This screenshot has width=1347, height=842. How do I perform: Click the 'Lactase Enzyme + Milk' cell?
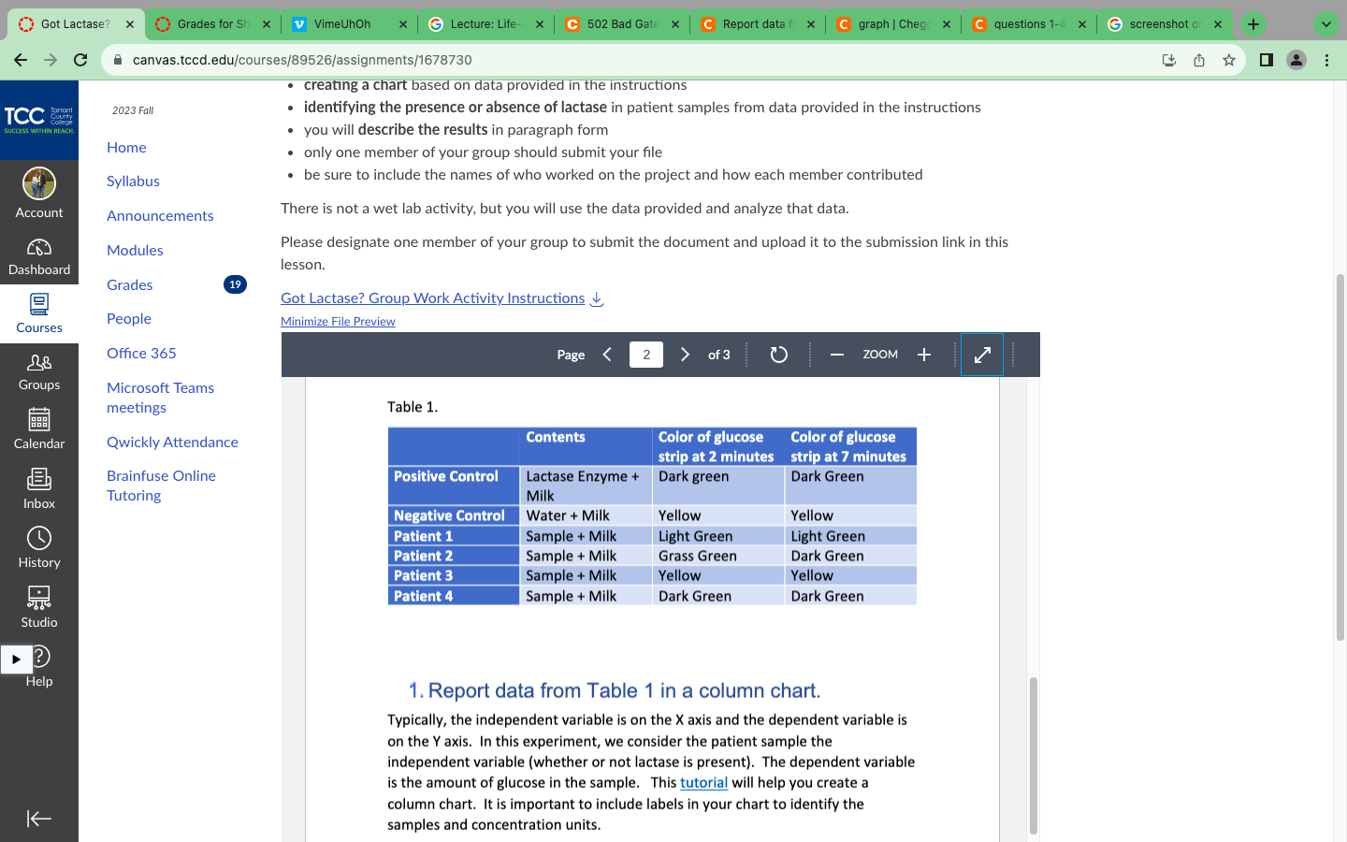[586, 486]
